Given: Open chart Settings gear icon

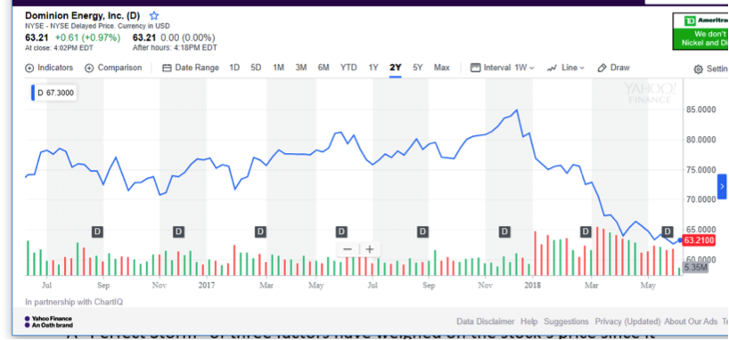Looking at the screenshot, I should [x=699, y=69].
